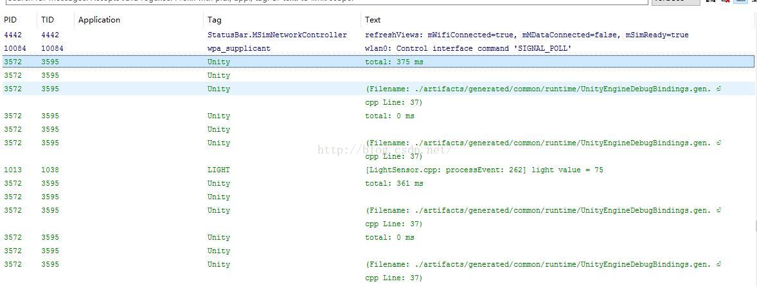Click the Text column header
This screenshot has height=286, width=757.
coord(373,20)
